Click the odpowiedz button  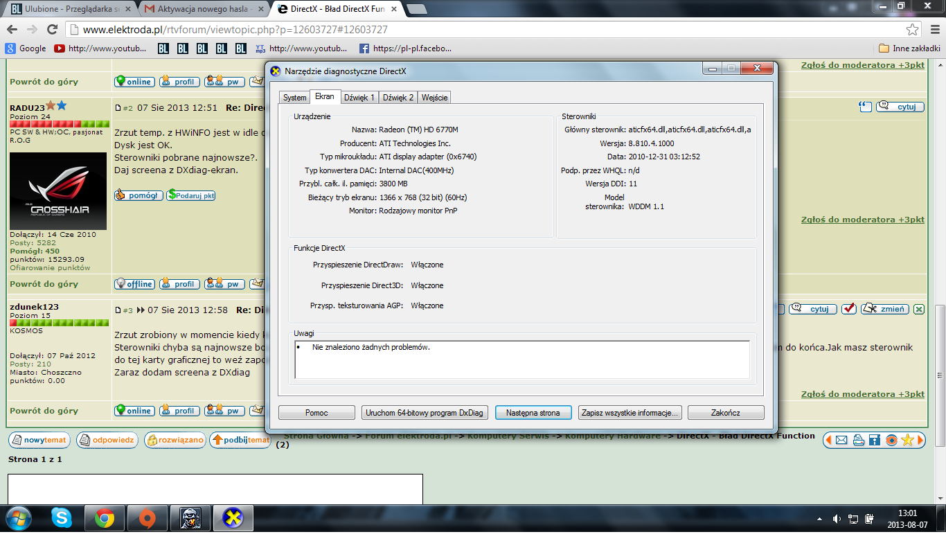107,440
